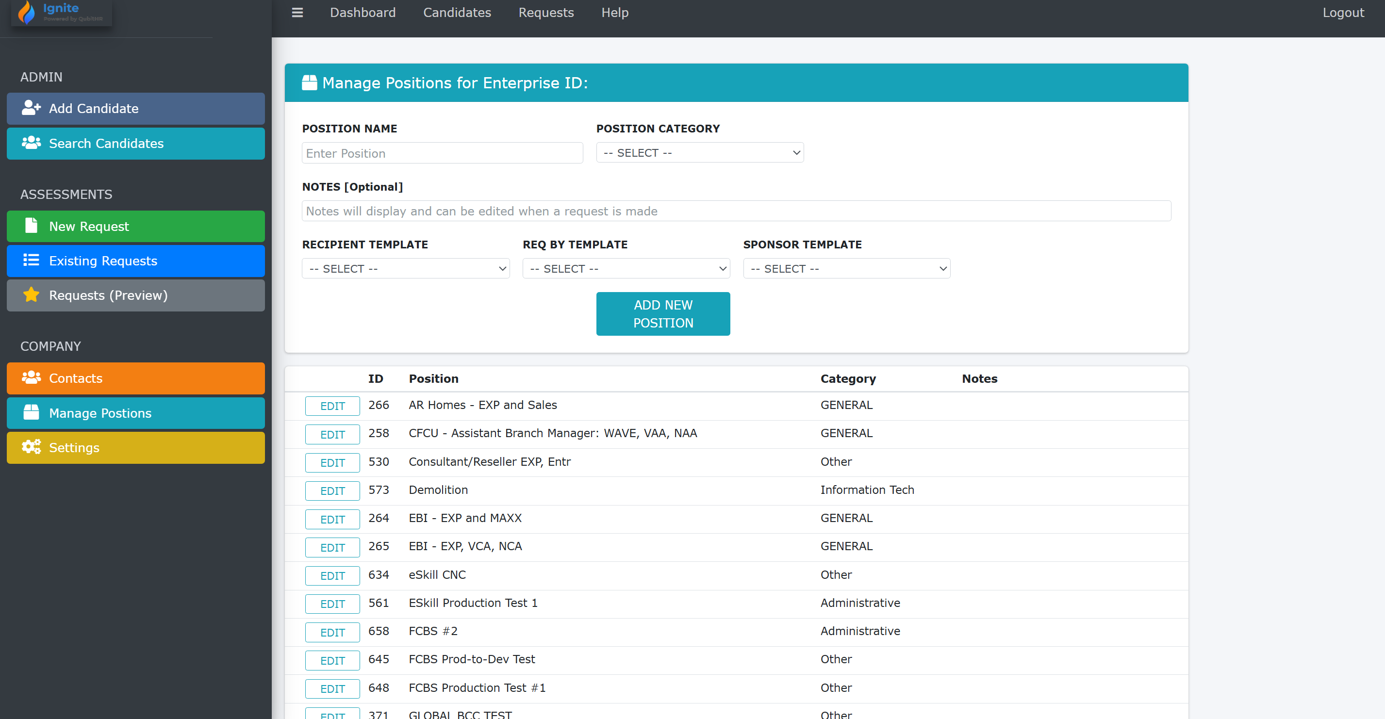Click the Category column header
Viewport: 1385px width, 719px height.
[x=848, y=378]
